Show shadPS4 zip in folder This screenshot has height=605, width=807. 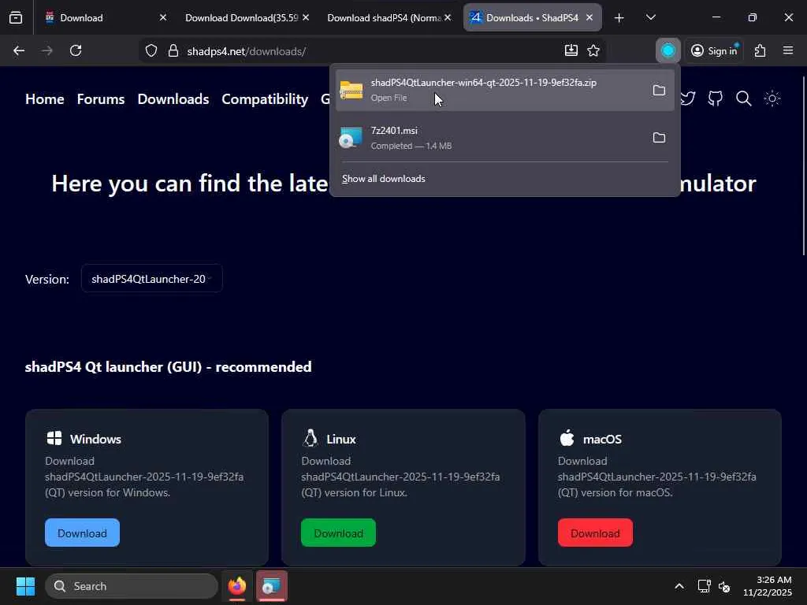[x=659, y=91]
